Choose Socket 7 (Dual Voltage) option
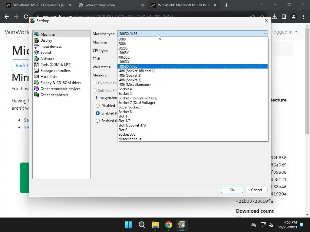The height and width of the screenshot is (232, 310). pos(192,103)
